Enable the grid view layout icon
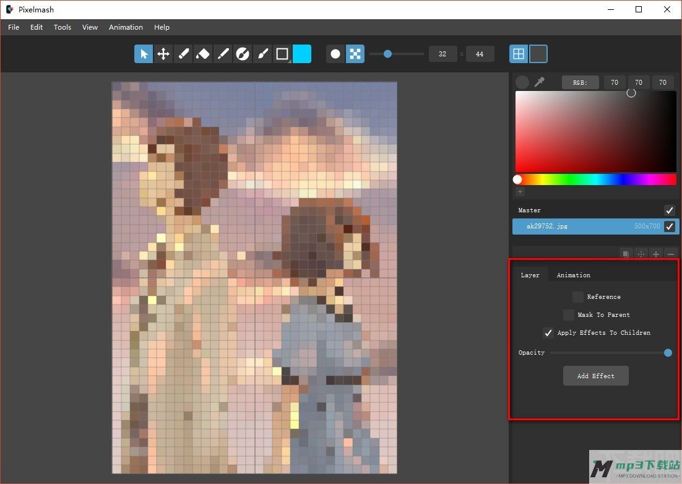This screenshot has height=484, width=682. click(519, 54)
